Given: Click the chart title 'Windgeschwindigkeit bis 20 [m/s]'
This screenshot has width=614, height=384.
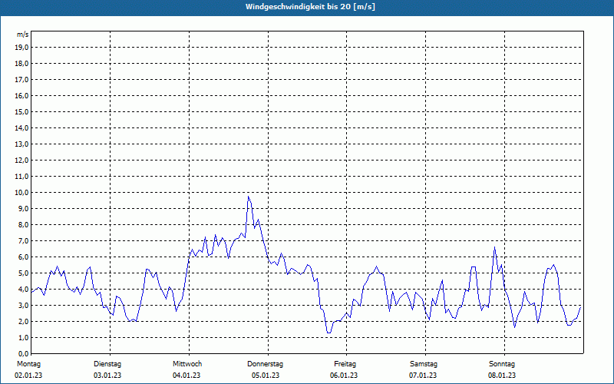Looking at the screenshot, I should point(310,7).
